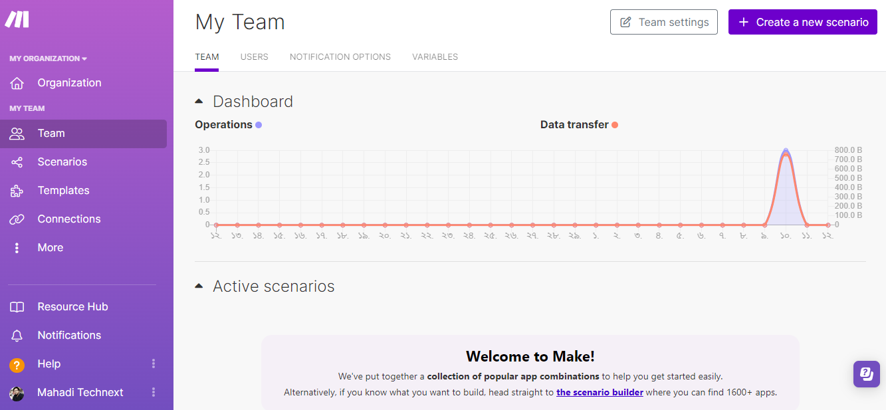Open Notifications via the bell icon
886x410 pixels.
(17, 336)
